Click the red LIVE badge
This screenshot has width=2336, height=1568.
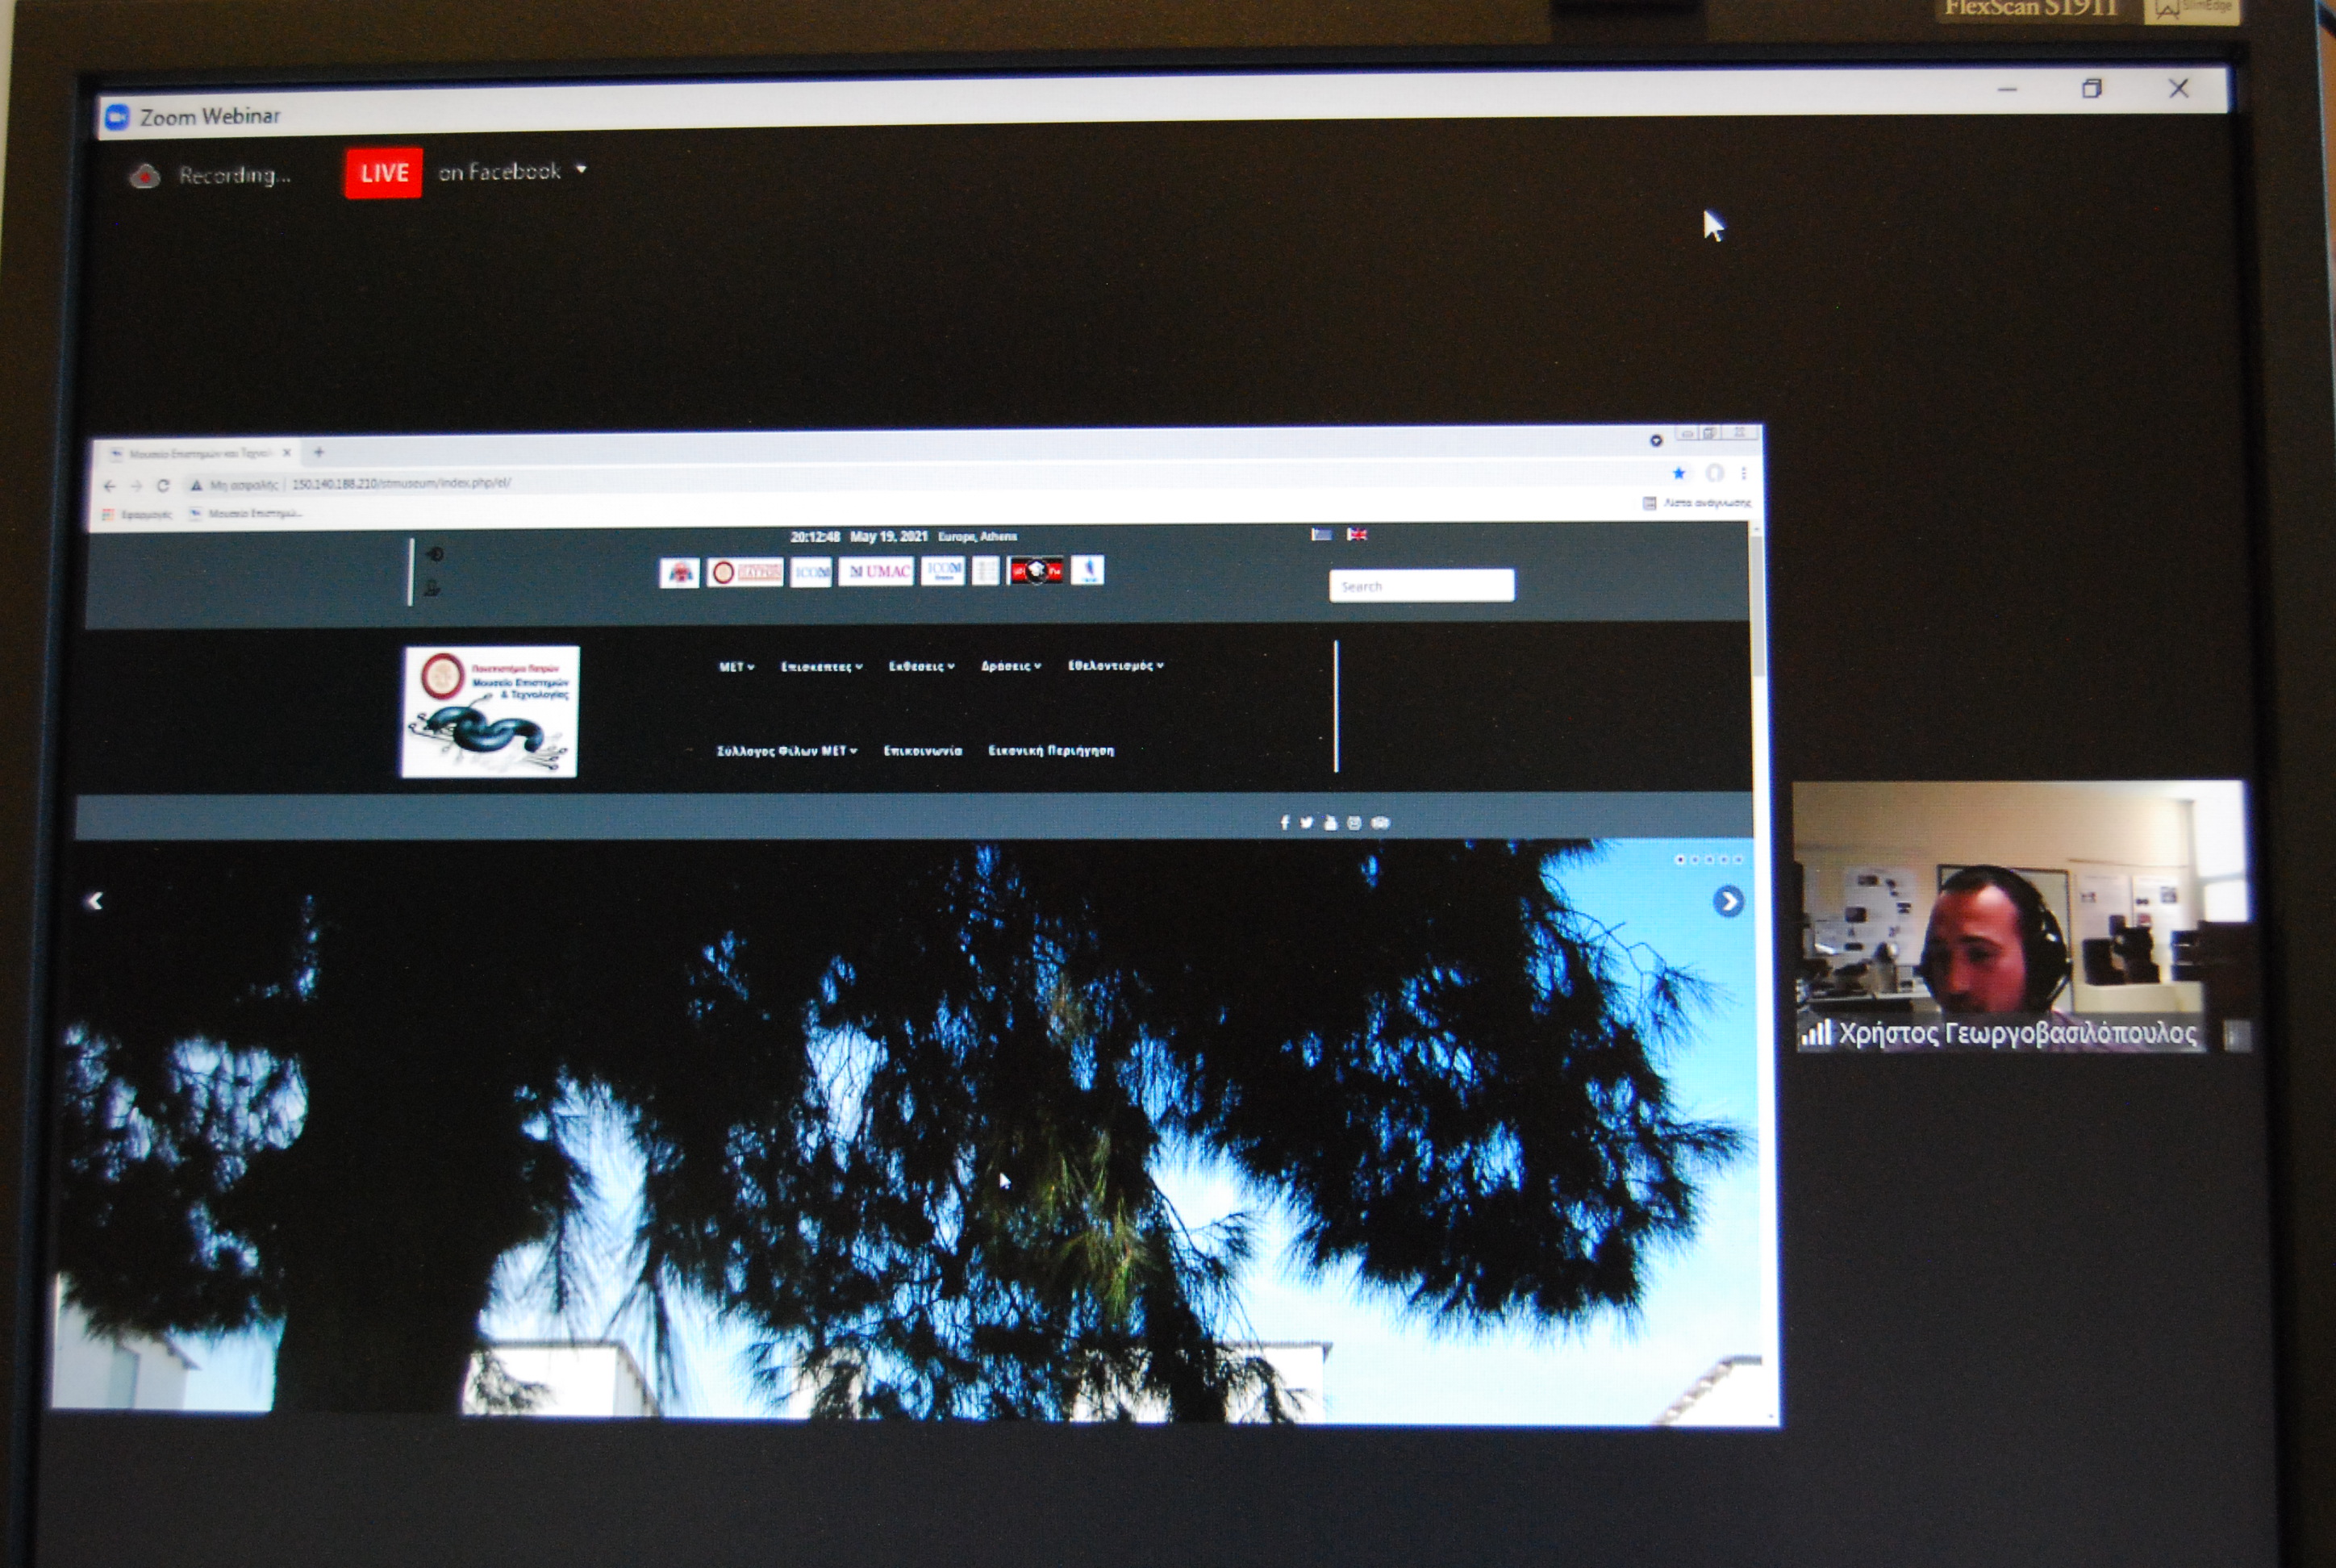point(383,173)
